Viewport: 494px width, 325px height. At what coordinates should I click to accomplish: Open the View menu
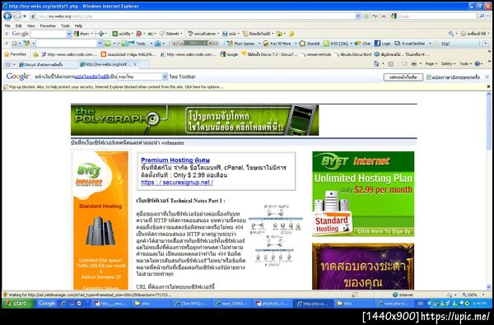pos(31,26)
